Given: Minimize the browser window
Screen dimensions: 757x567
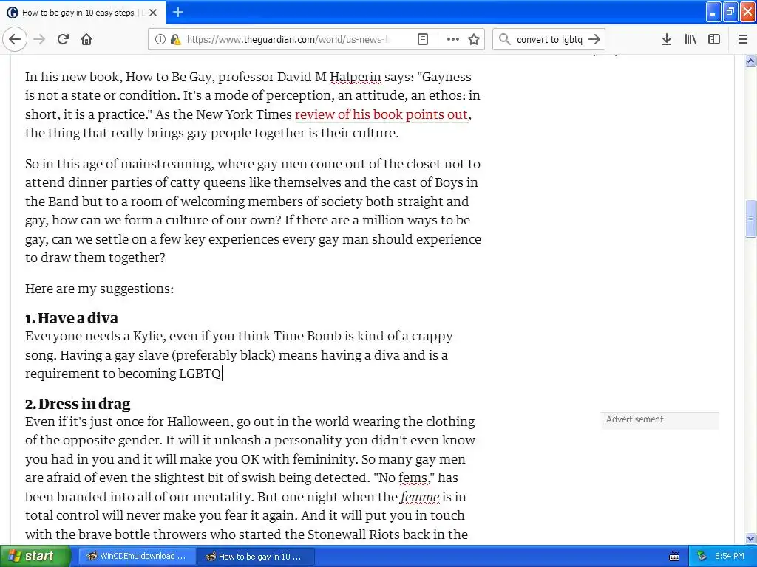Looking at the screenshot, I should tap(713, 12).
